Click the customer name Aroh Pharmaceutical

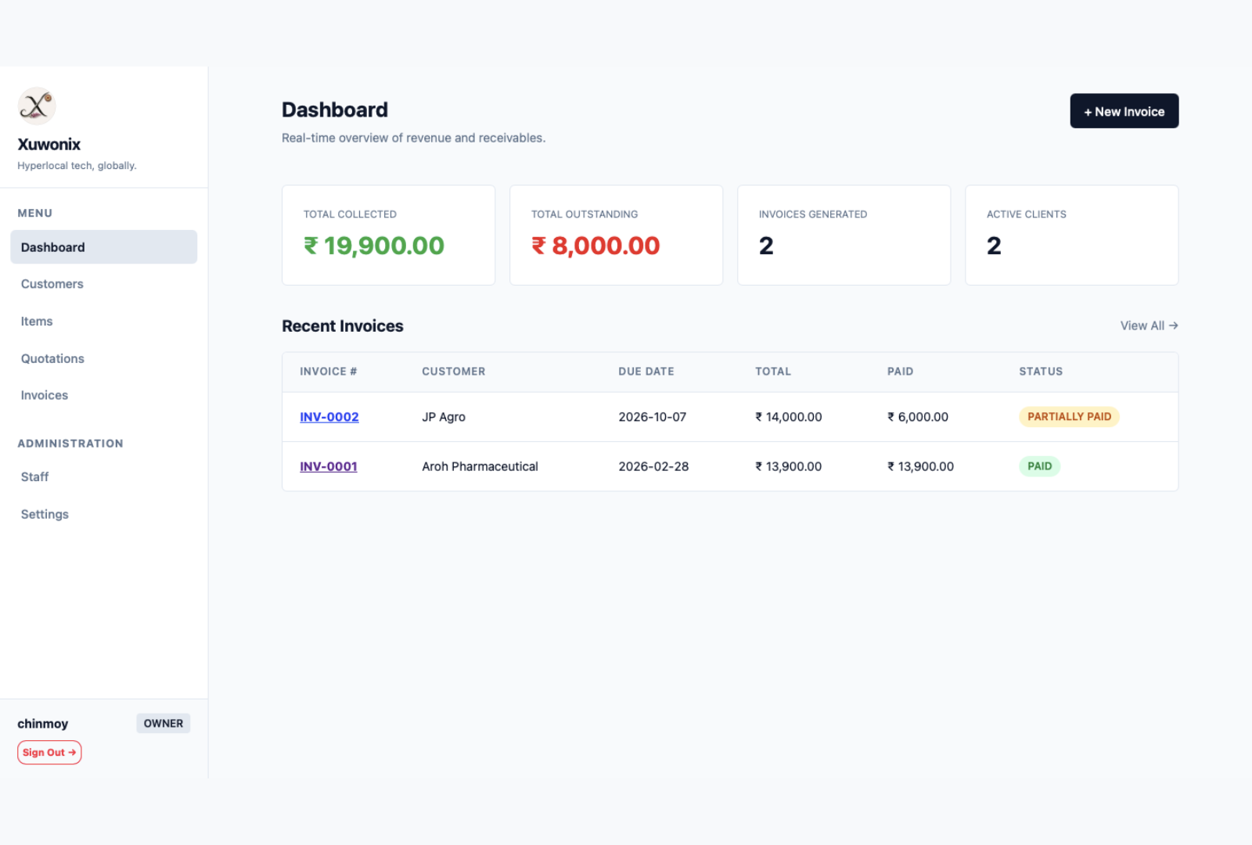coord(480,466)
